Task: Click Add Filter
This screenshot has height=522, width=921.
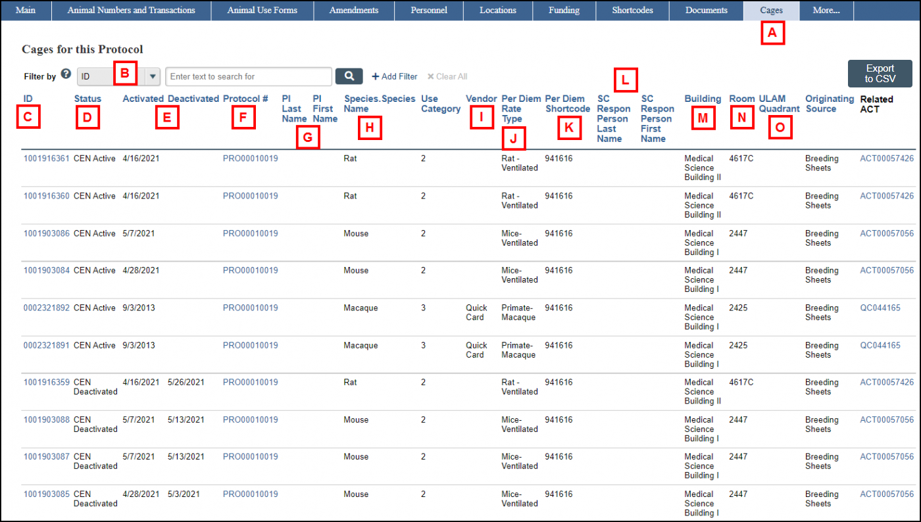Action: 395,76
